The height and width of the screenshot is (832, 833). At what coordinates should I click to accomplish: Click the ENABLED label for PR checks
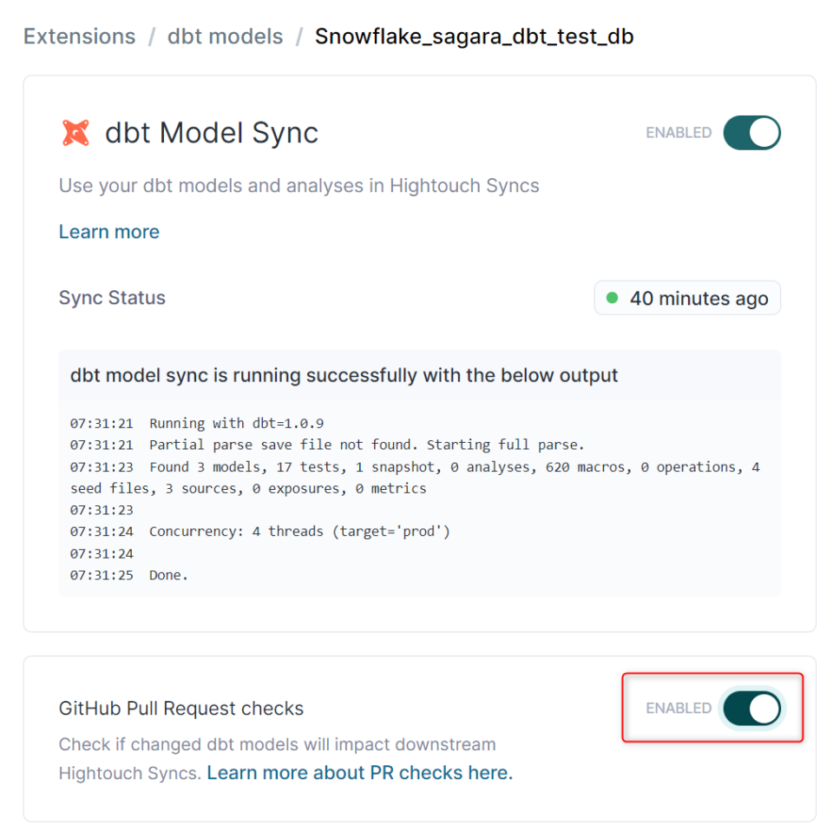[678, 708]
